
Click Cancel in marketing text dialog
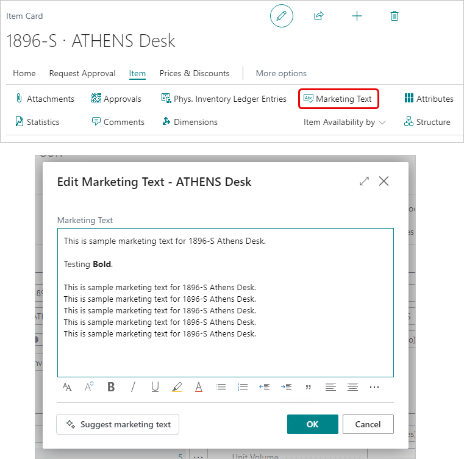point(368,424)
